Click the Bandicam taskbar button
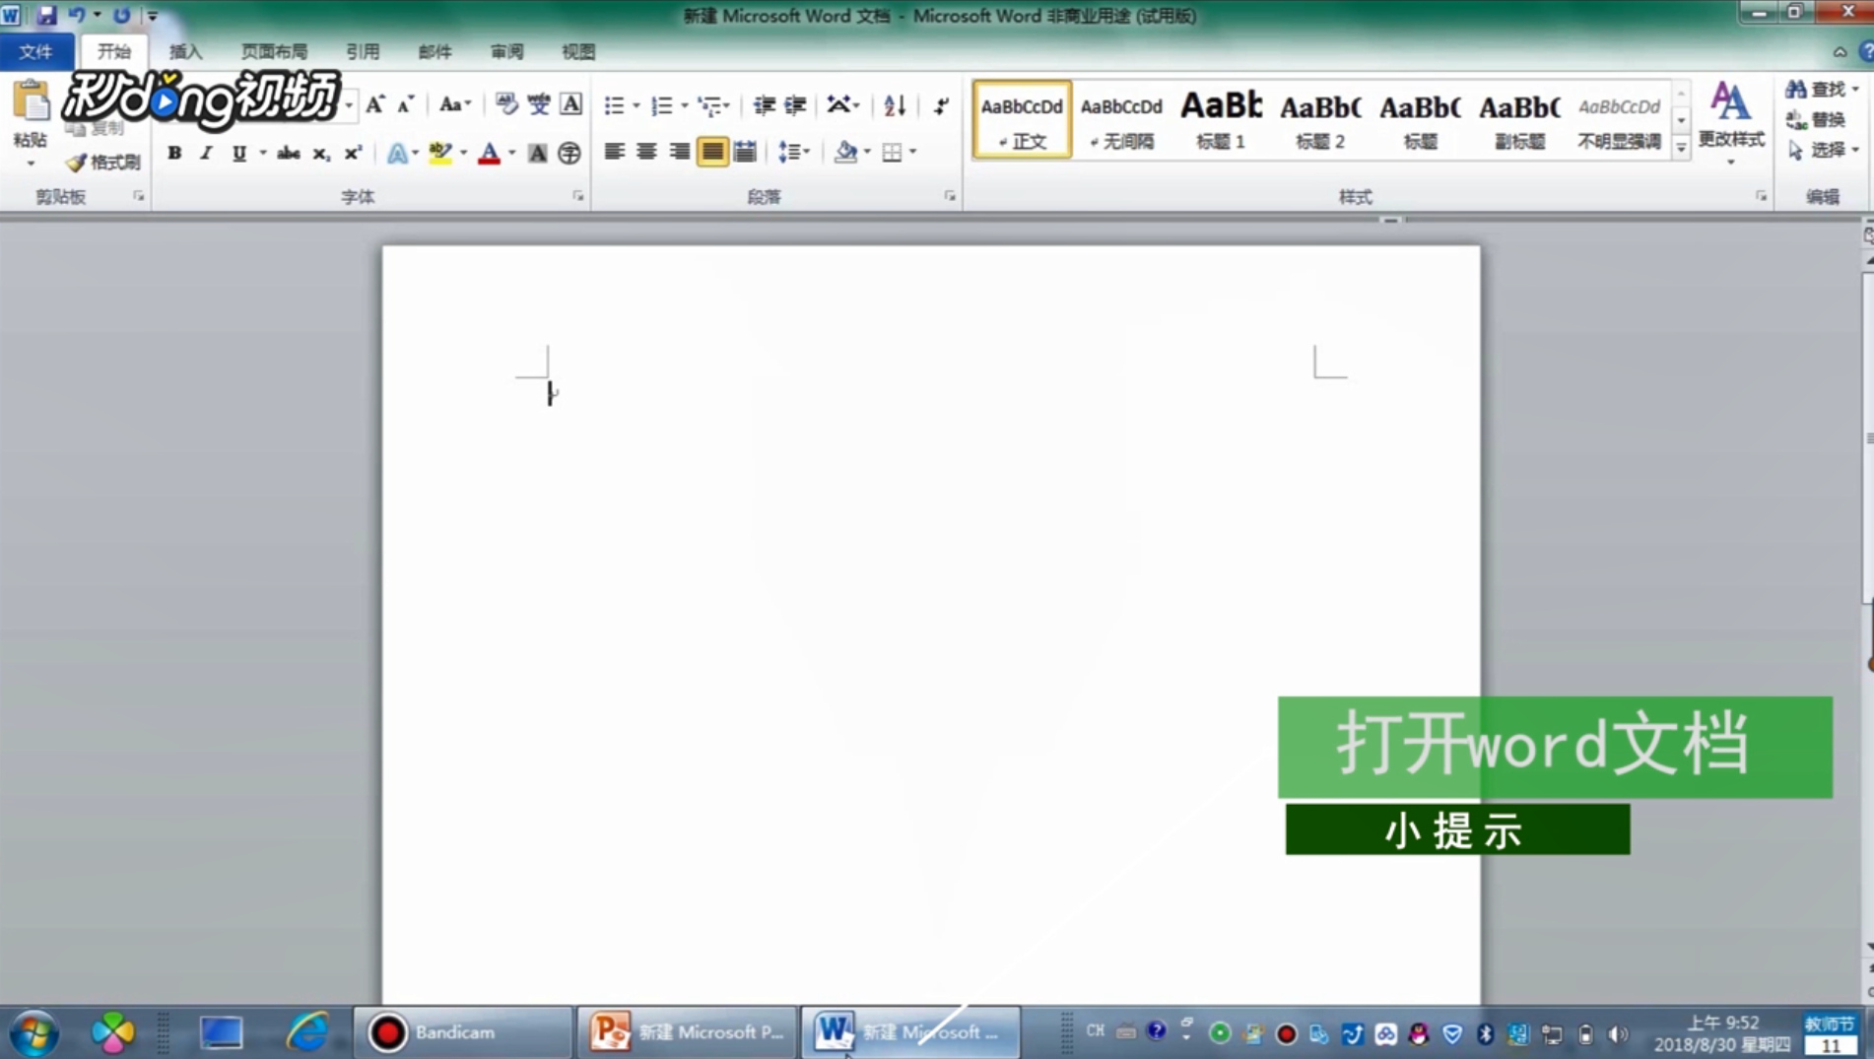Screen dimensions: 1874x1059 462,1032
